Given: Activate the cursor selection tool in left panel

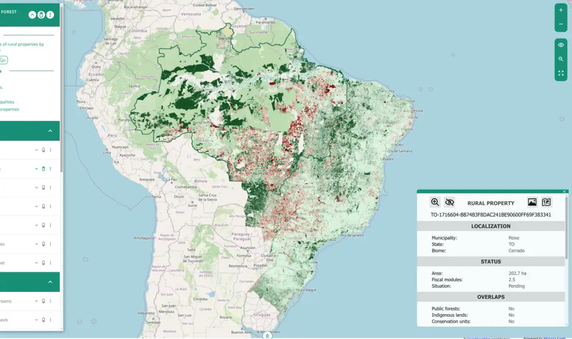Looking at the screenshot, I should (3, 60).
